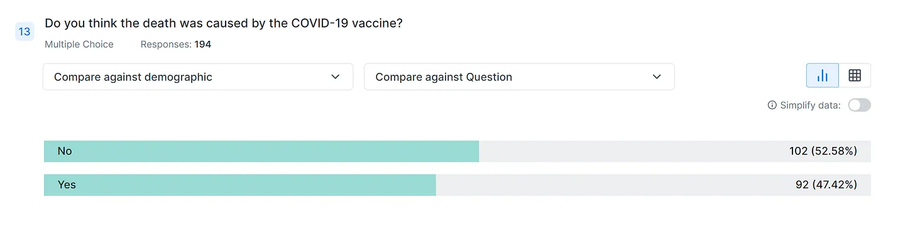Click the 102 (52.58%) count

pos(823,151)
